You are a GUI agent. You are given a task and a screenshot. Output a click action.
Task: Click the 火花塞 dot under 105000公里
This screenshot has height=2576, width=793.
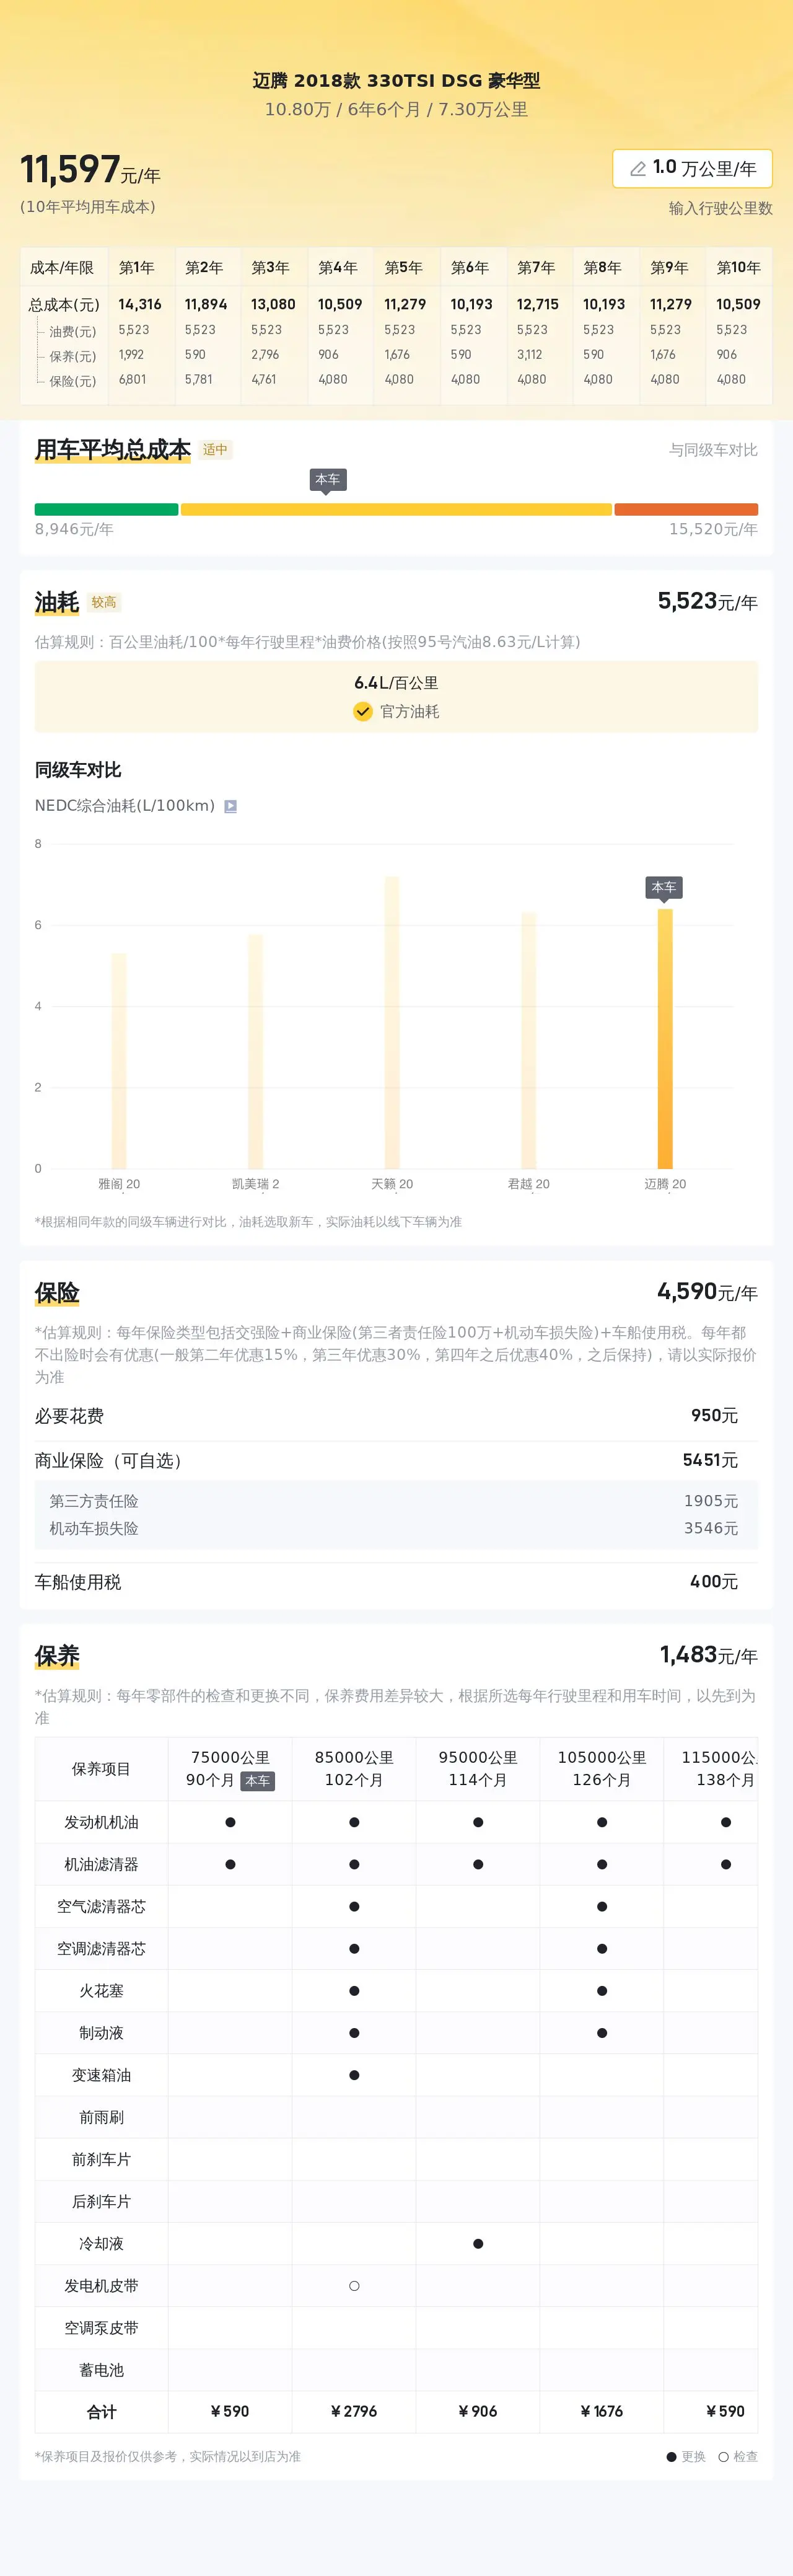[602, 1990]
